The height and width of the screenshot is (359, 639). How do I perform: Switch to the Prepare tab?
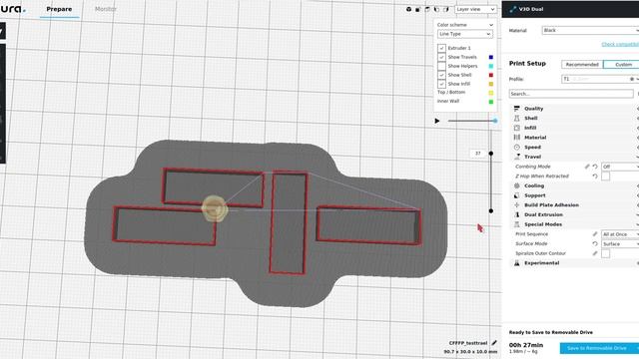click(59, 9)
